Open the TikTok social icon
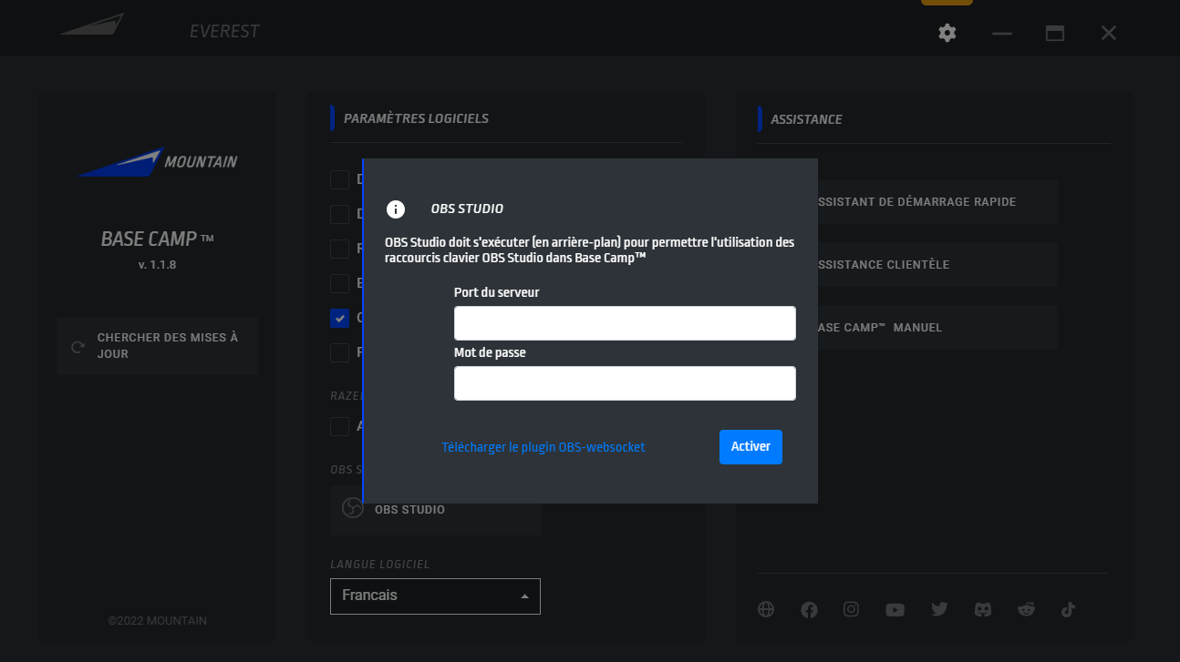Screen dimensions: 1180x662 (1069, 610)
